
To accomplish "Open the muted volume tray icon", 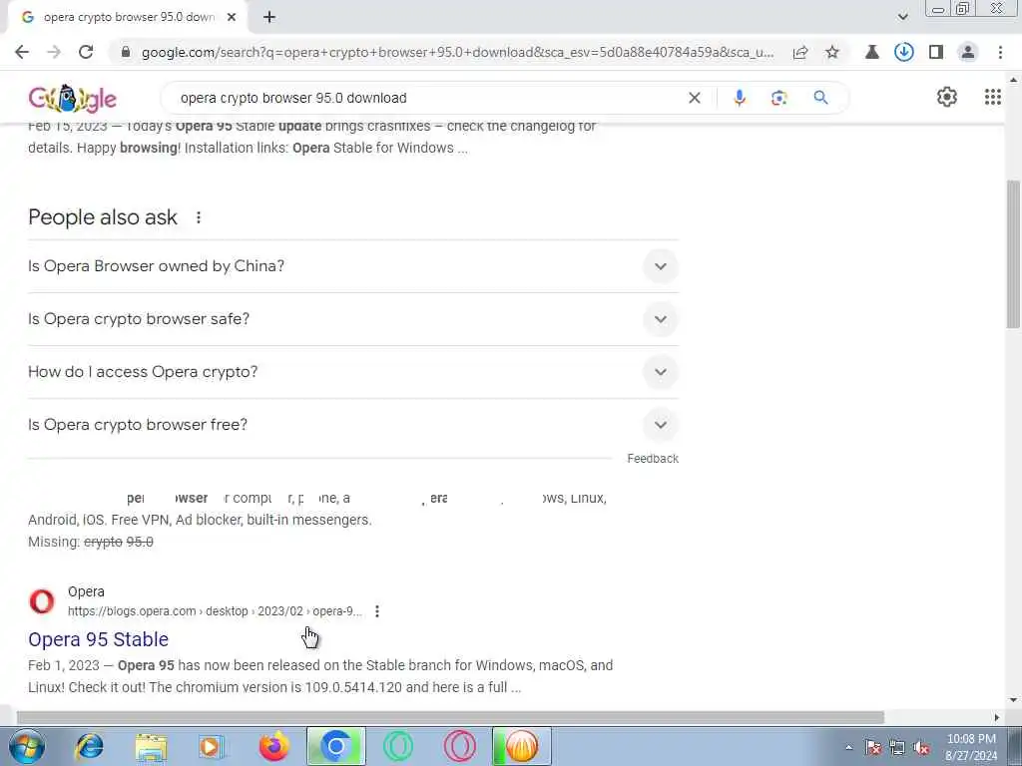I will pyautogui.click(x=921, y=748).
